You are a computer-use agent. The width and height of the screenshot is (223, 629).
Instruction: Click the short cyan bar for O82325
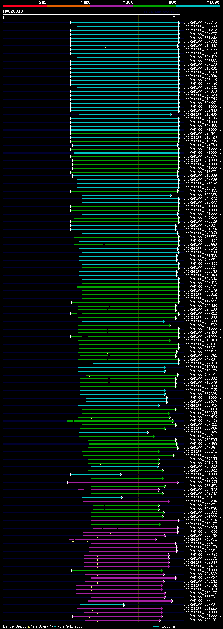coord(114,432)
